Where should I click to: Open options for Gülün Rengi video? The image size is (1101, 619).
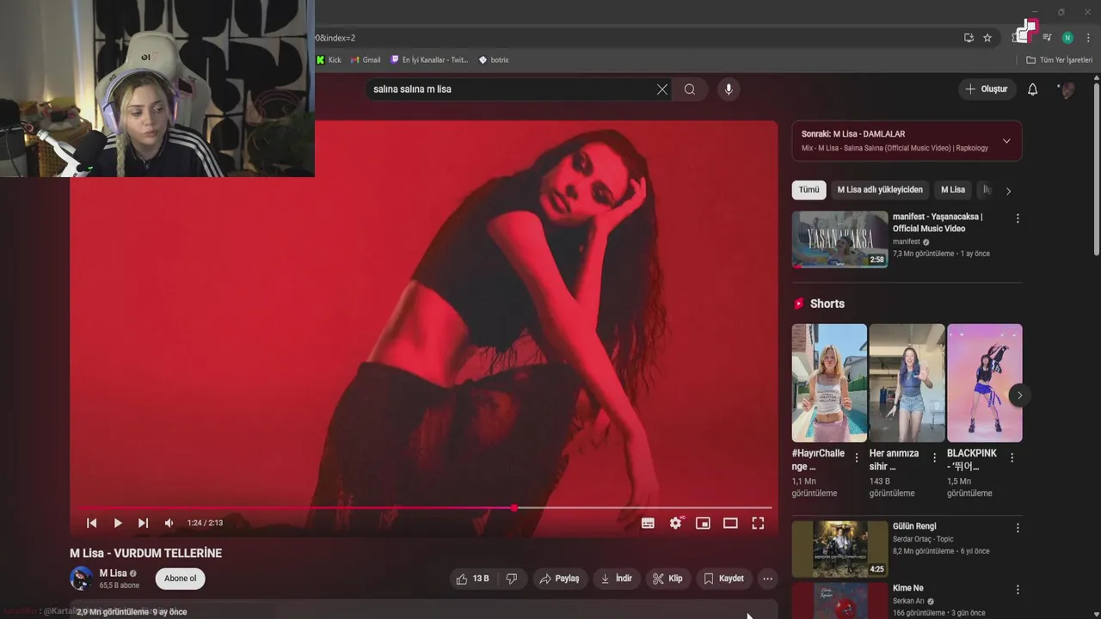coord(1018,528)
